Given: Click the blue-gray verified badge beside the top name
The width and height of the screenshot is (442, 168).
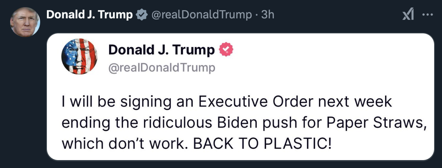Looking at the screenshot, I should click(142, 14).
